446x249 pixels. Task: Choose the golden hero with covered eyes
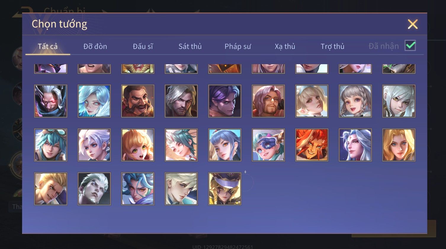225,189
